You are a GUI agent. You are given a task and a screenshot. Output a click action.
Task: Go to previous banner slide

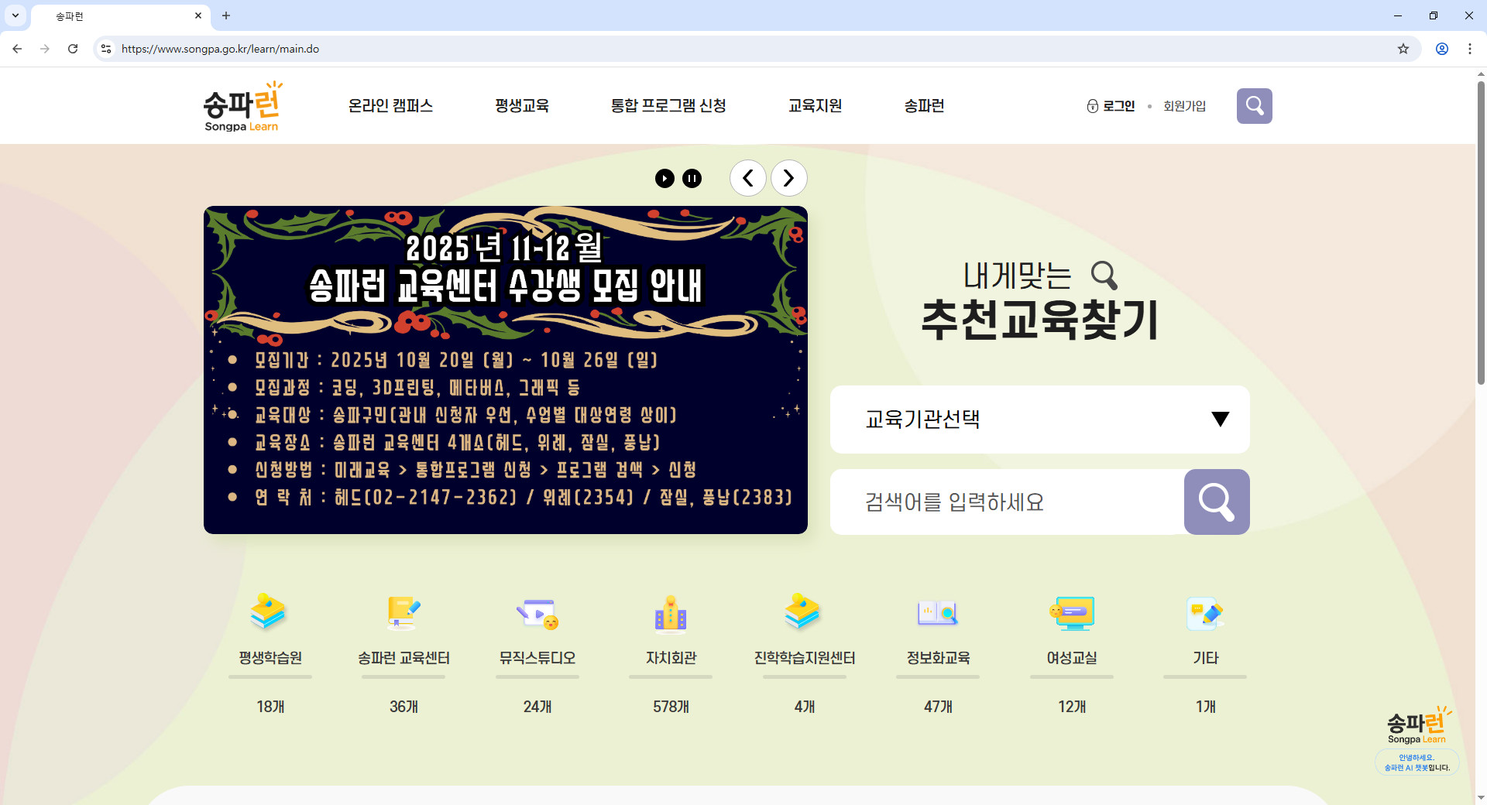tap(748, 178)
